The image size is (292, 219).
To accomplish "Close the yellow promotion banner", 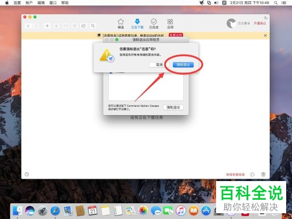I will [x=265, y=36].
